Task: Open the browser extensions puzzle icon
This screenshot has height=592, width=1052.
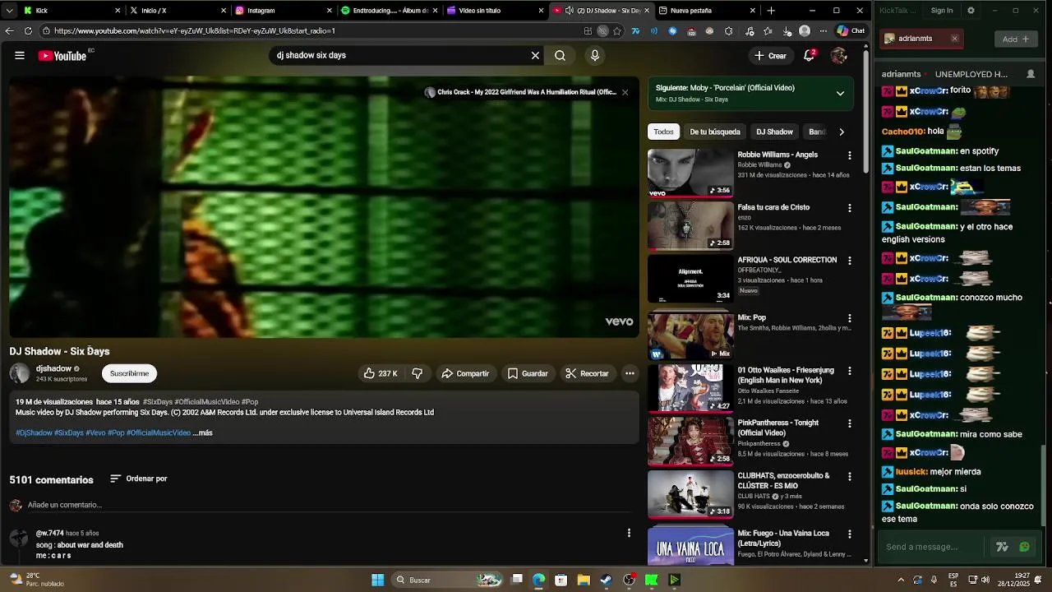Action: [x=728, y=31]
